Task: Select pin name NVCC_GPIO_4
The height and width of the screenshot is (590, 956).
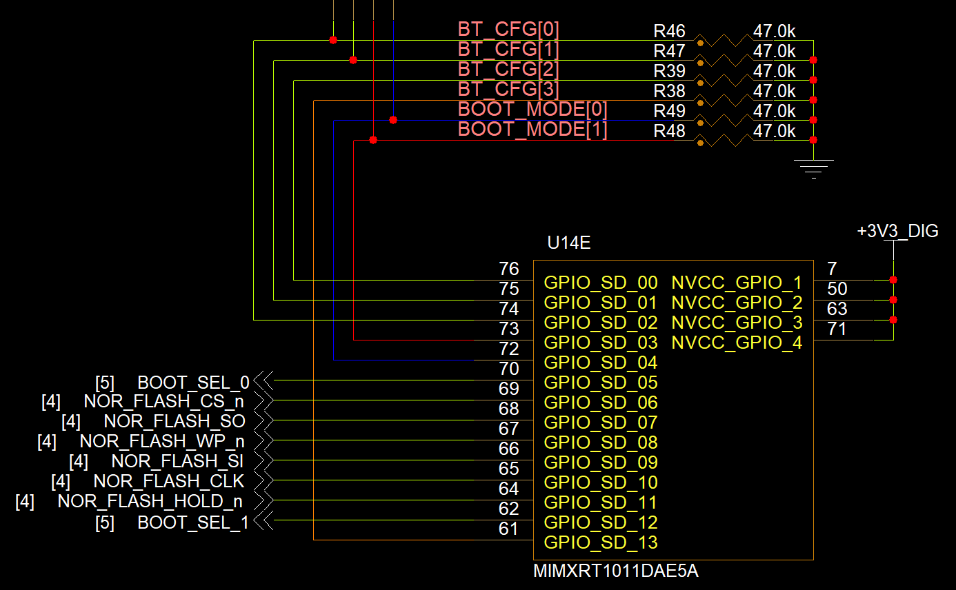Action: click(x=737, y=343)
